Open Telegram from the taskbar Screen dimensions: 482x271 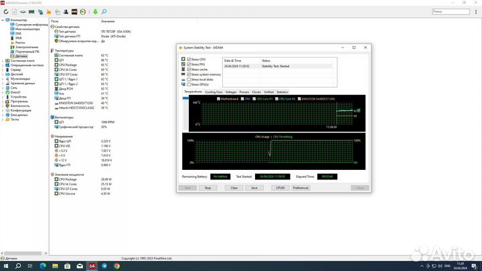104,266
